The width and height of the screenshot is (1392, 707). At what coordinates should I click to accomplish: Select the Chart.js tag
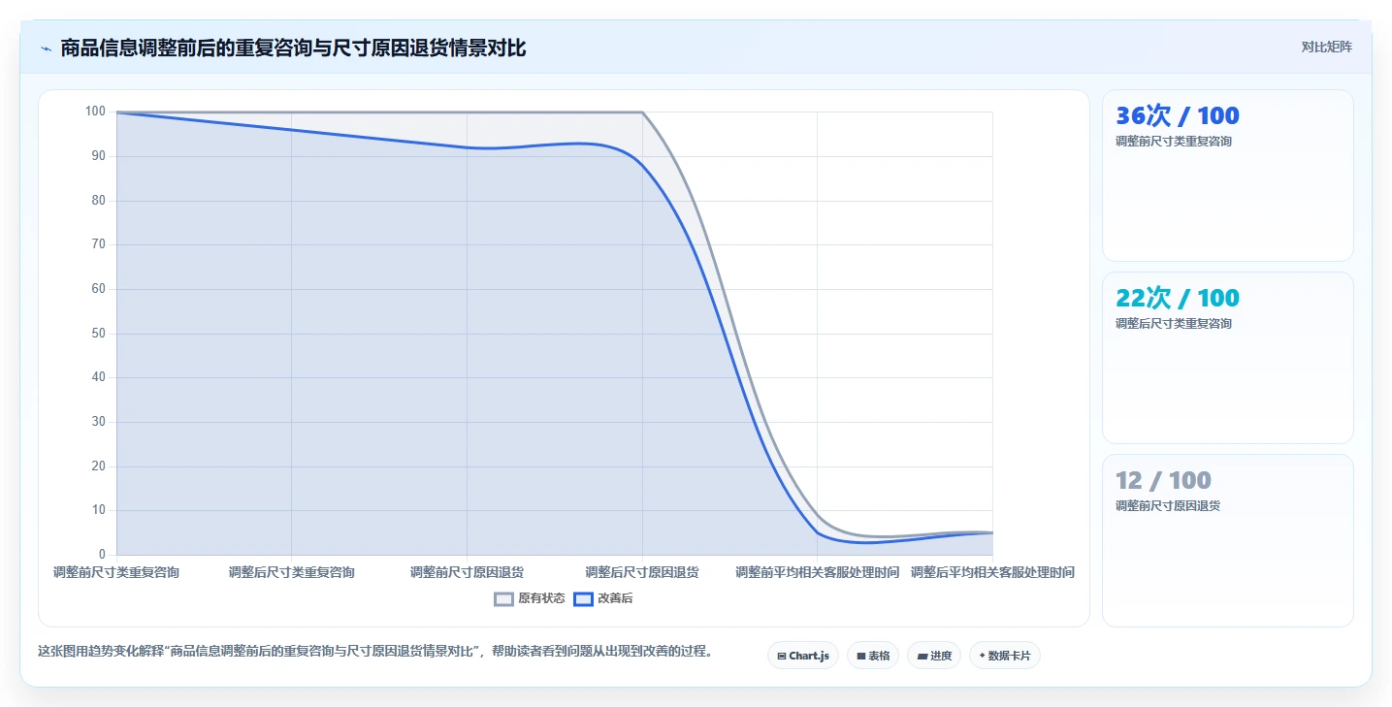coord(803,656)
